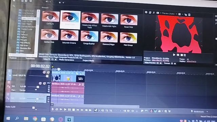Play the Video Preview window
Screen dimensions: 217x122
tap(174, 55)
